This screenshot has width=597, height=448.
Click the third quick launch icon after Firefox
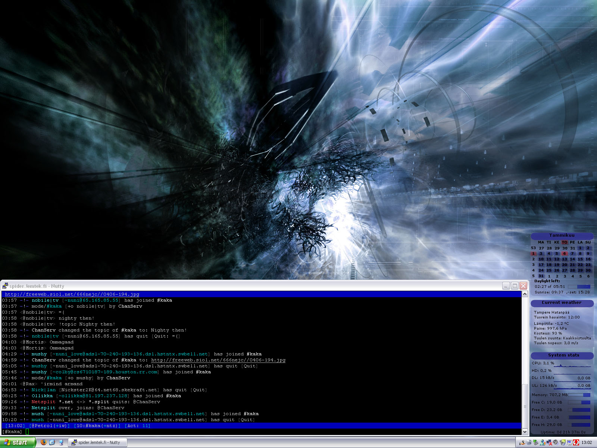[61, 442]
